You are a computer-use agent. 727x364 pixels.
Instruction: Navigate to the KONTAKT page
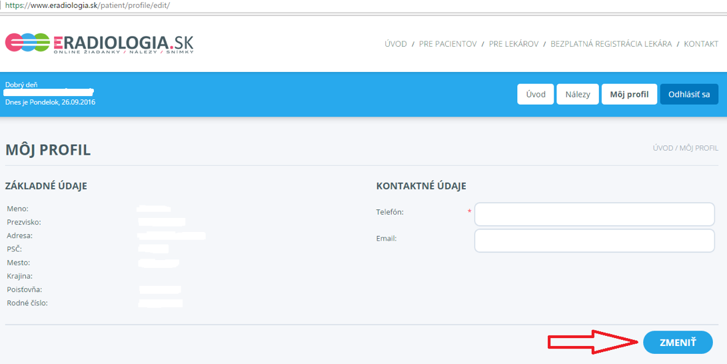coord(701,44)
